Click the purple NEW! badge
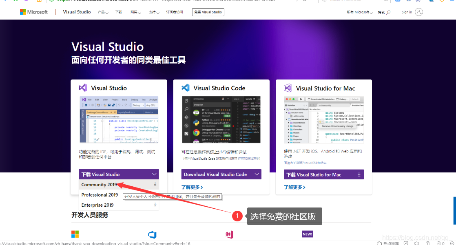The height and width of the screenshot is (245, 456). 308,234
